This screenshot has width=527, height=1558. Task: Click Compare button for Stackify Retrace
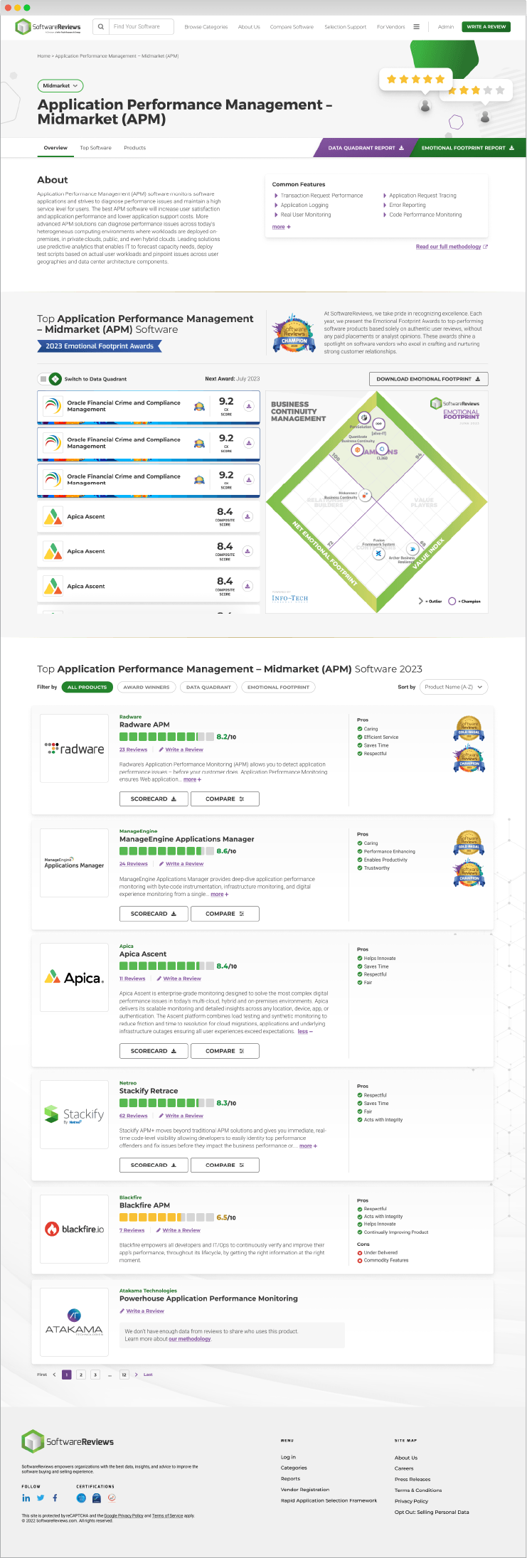point(225,1165)
